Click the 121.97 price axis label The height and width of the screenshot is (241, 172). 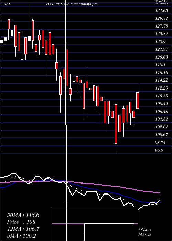(161, 49)
